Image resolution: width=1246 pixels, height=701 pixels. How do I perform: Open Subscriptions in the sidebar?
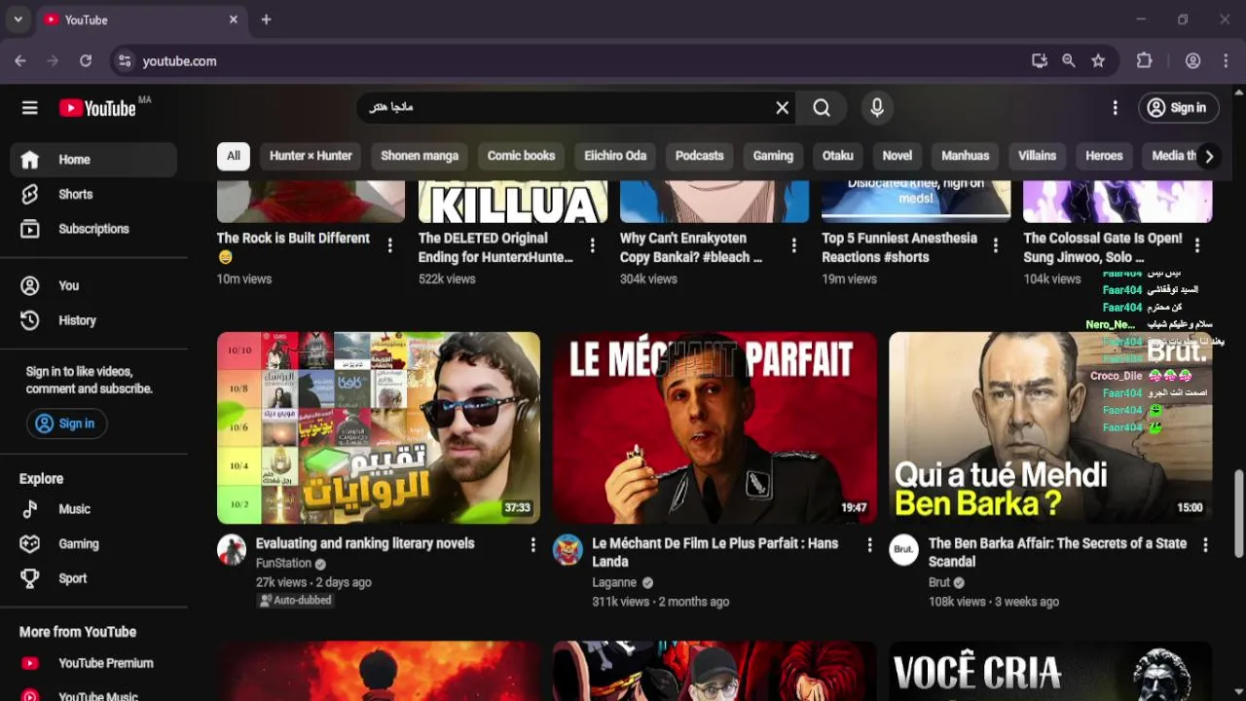[93, 229]
